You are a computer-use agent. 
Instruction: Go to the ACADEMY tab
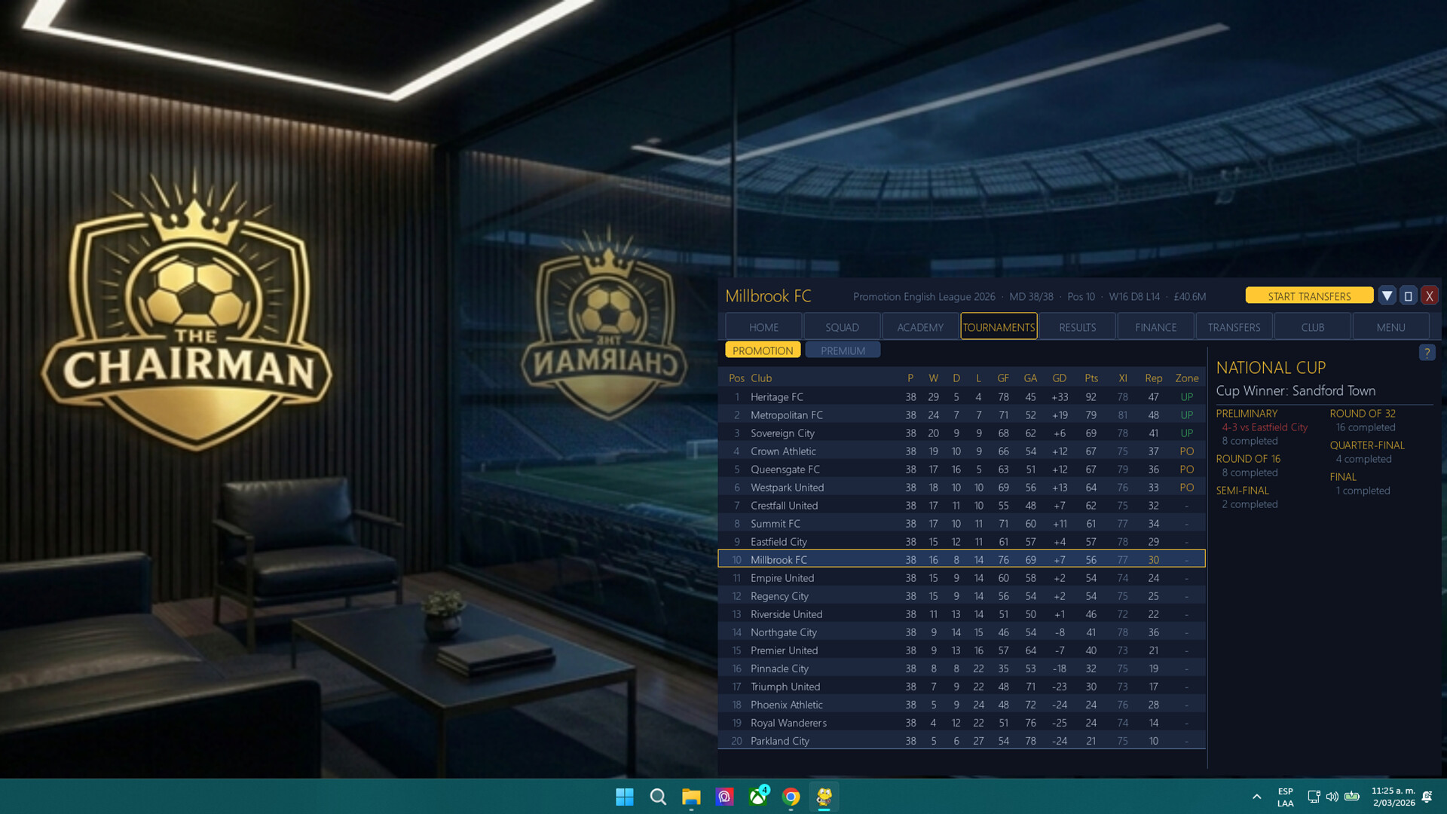point(919,327)
